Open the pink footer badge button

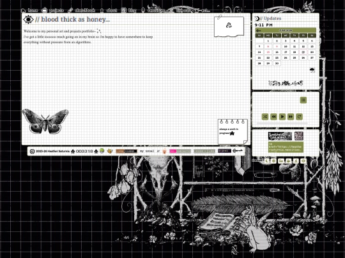[180, 151]
